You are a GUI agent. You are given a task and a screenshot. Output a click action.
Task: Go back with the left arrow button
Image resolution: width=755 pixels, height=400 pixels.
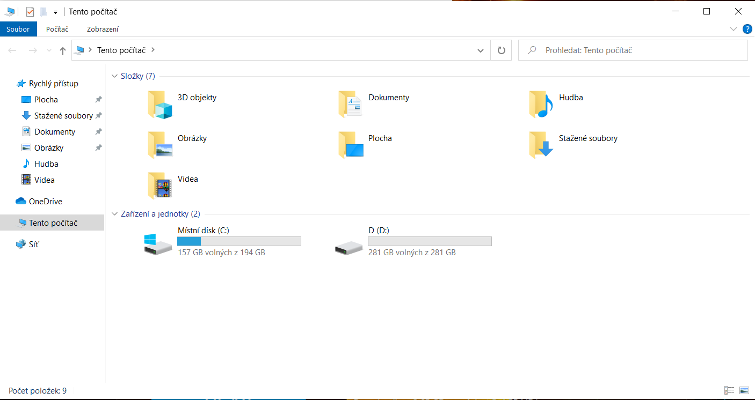click(x=12, y=50)
